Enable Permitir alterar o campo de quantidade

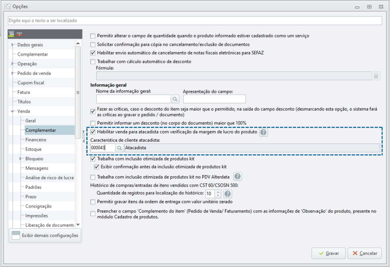point(93,36)
